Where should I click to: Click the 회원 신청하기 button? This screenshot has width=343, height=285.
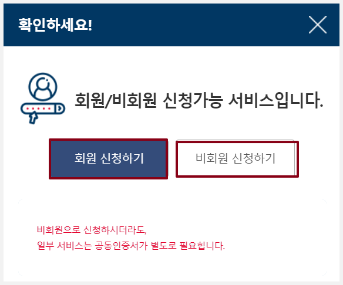pyautogui.click(x=109, y=159)
